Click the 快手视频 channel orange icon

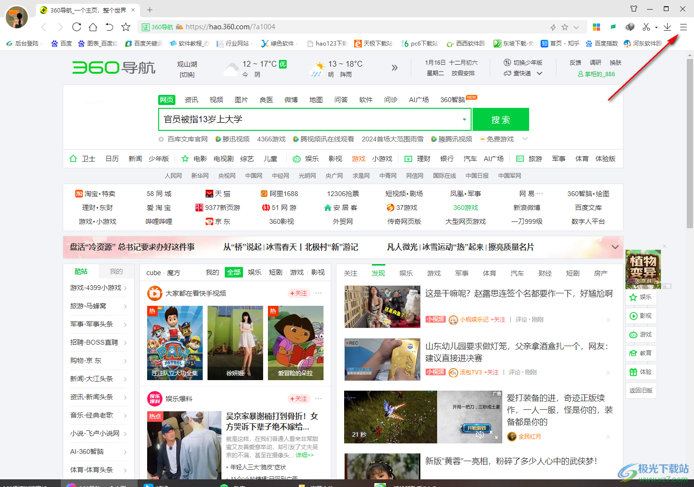154,293
